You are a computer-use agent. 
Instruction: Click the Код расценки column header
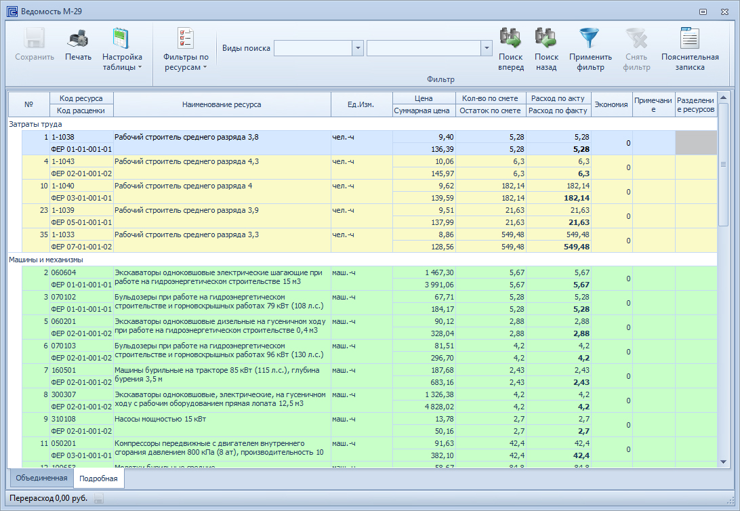pyautogui.click(x=81, y=110)
